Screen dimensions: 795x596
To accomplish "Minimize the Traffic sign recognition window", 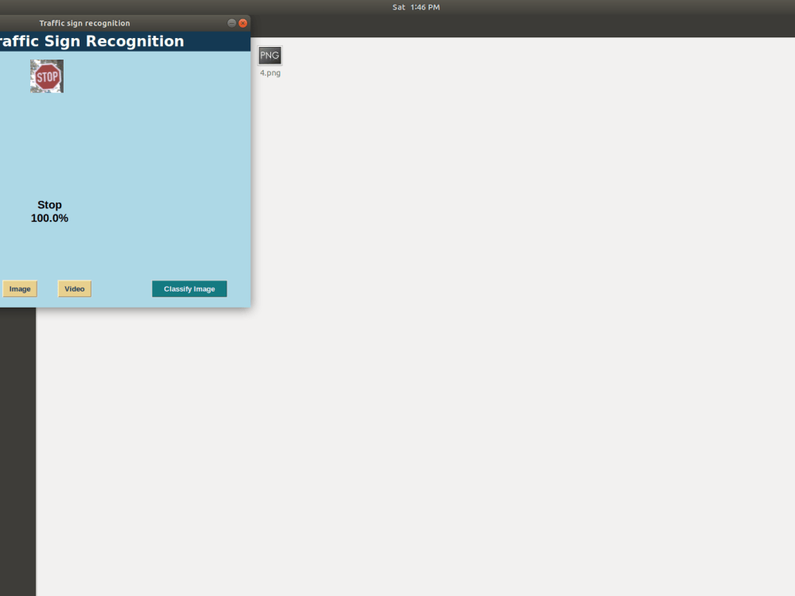I will [x=231, y=23].
